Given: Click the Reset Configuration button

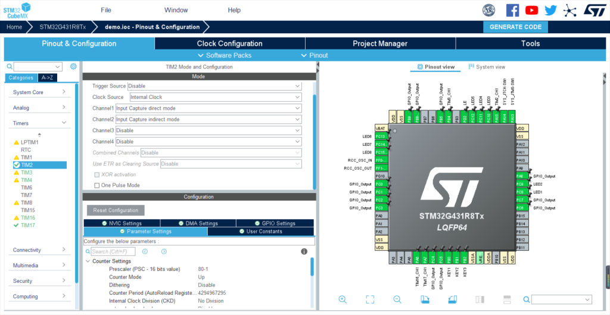Looking at the screenshot, I should (x=116, y=210).
